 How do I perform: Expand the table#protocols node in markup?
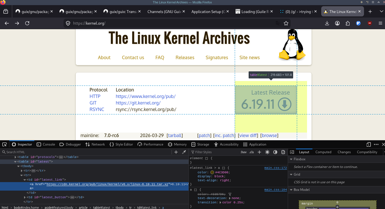tap(16, 157)
